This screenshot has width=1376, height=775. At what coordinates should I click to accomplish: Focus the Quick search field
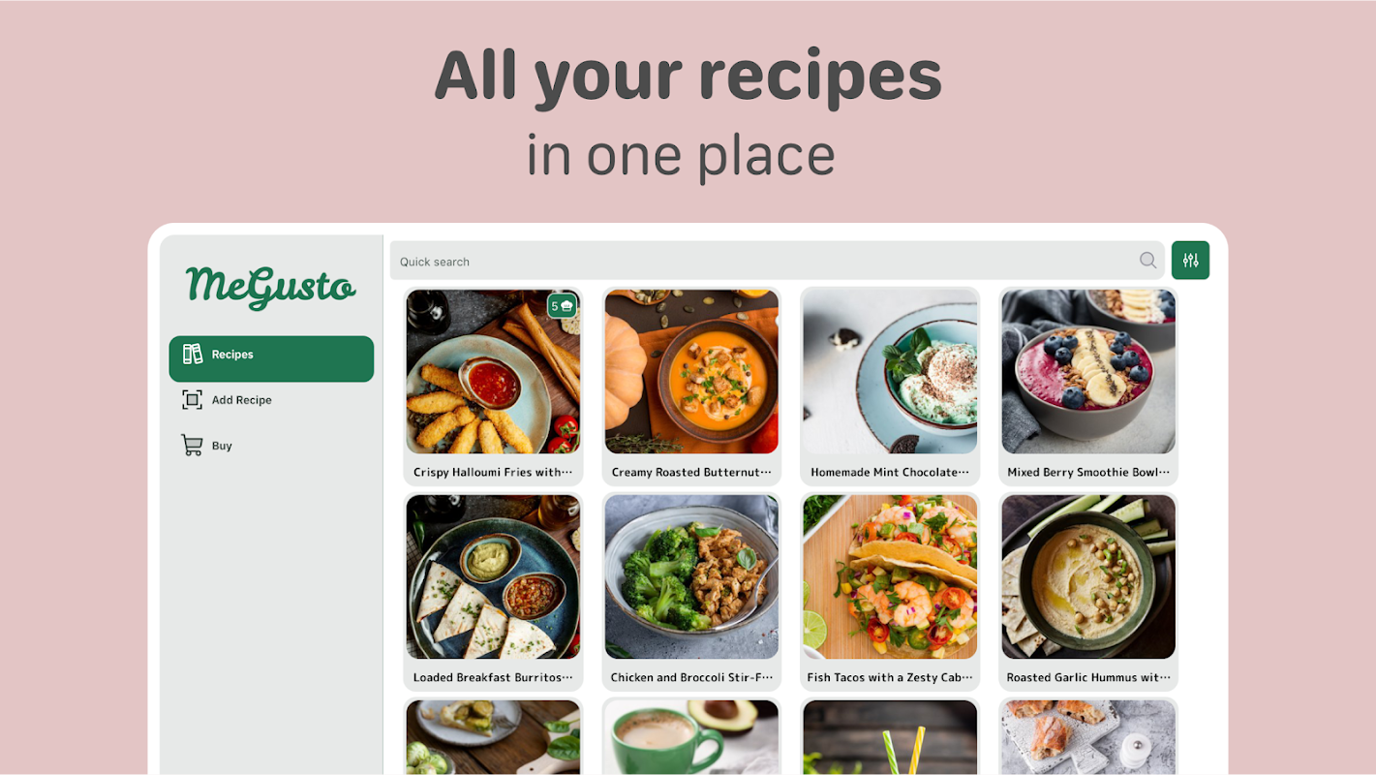click(x=778, y=261)
